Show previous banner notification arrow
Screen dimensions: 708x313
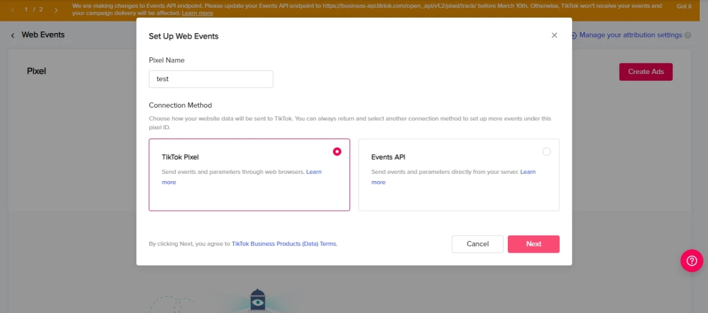click(12, 10)
